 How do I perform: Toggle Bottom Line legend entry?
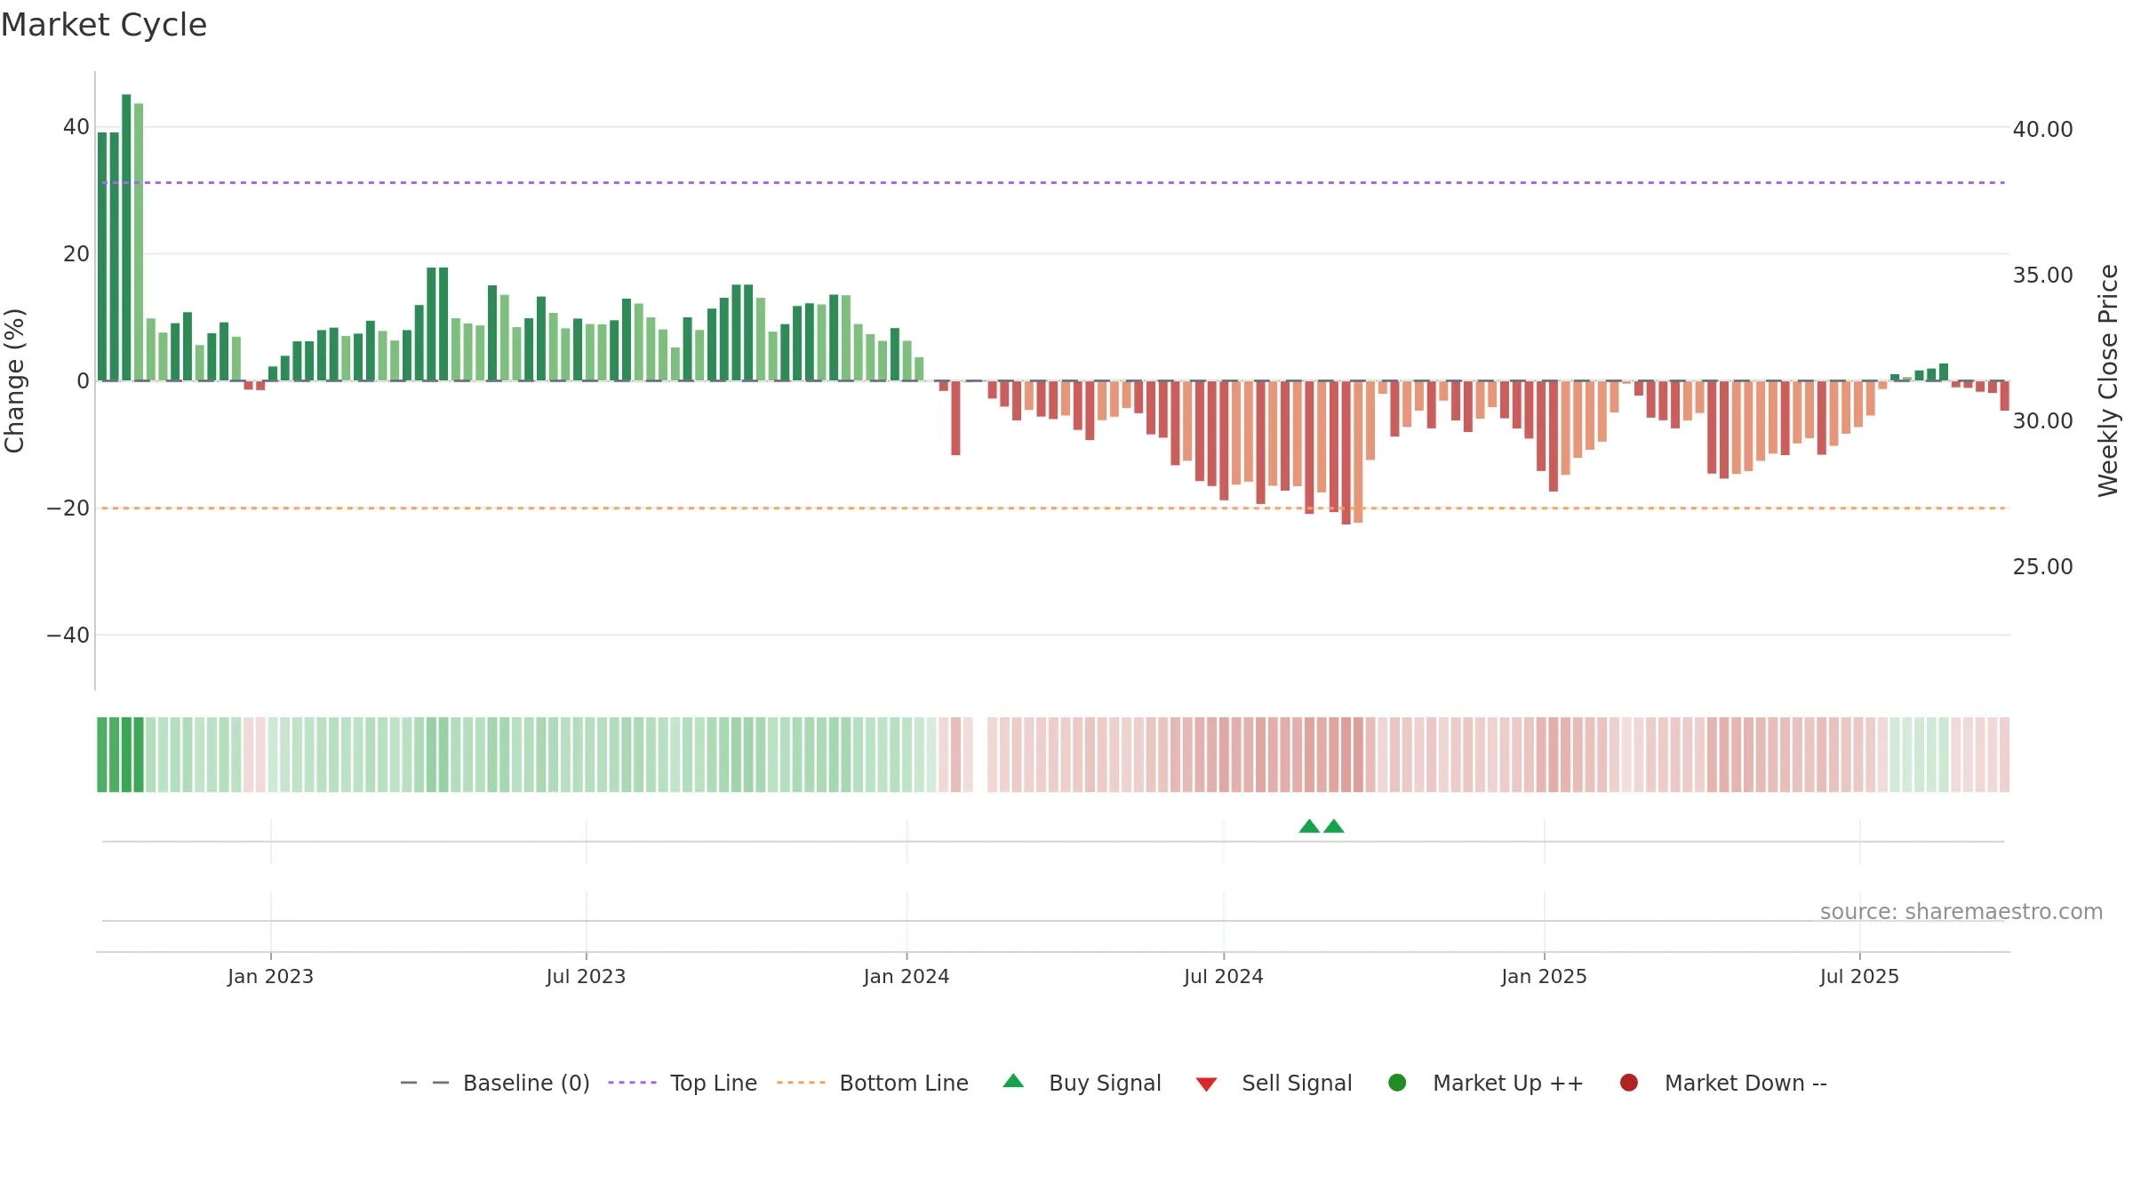pyautogui.click(x=873, y=1083)
